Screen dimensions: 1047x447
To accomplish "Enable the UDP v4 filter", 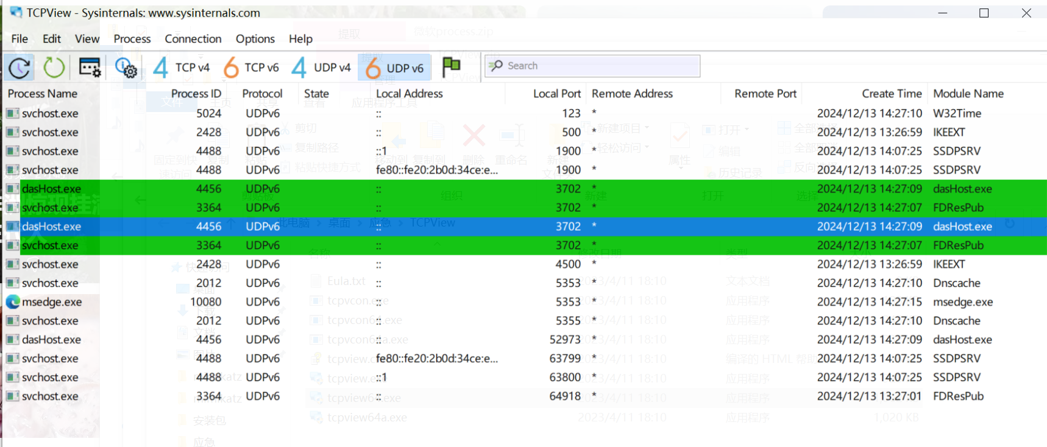I will coord(321,68).
